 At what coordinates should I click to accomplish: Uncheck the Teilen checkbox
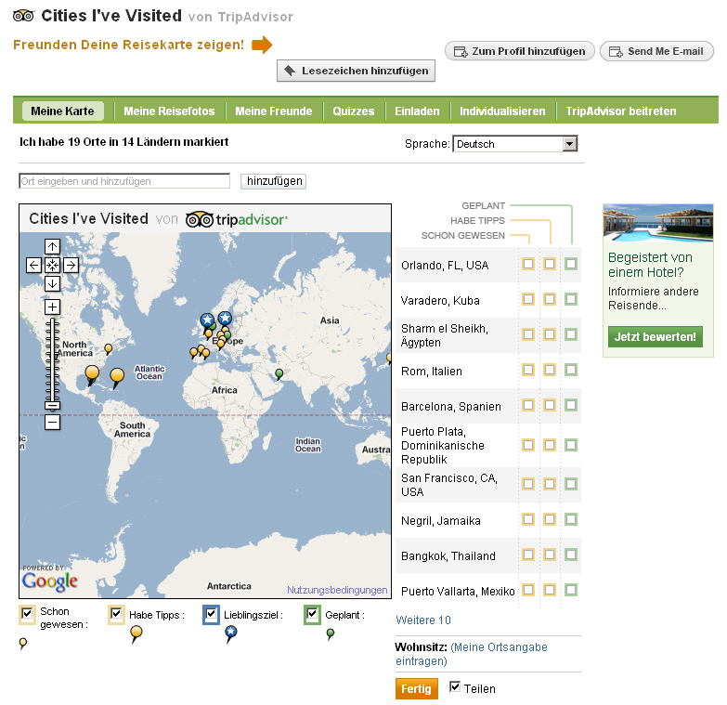coord(455,687)
